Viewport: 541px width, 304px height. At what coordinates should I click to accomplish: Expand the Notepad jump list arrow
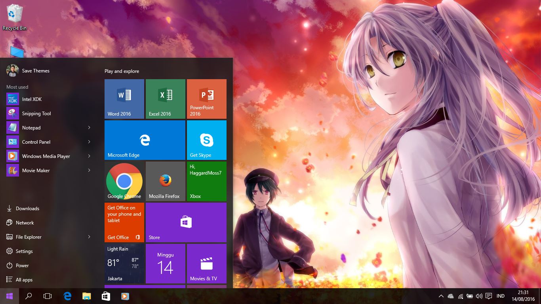tap(89, 127)
